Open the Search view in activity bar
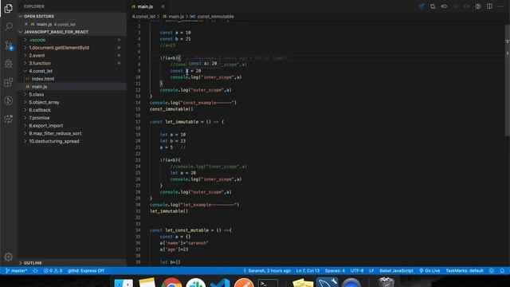 coord(9,26)
